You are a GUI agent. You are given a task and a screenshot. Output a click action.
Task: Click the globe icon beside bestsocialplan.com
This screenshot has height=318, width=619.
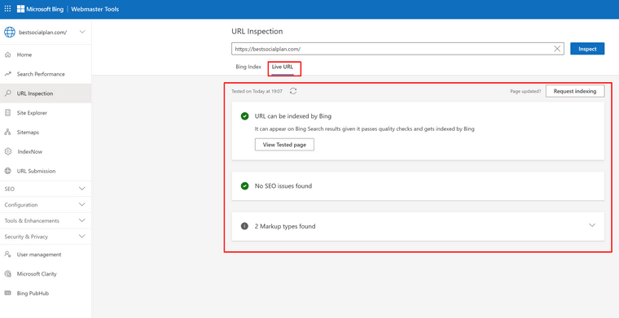[10, 33]
